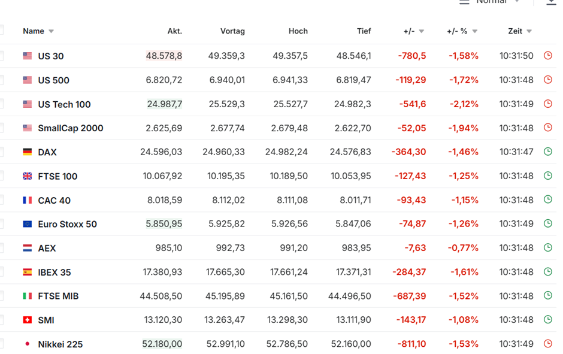Sort by the Vortag column header

pyautogui.click(x=232, y=31)
